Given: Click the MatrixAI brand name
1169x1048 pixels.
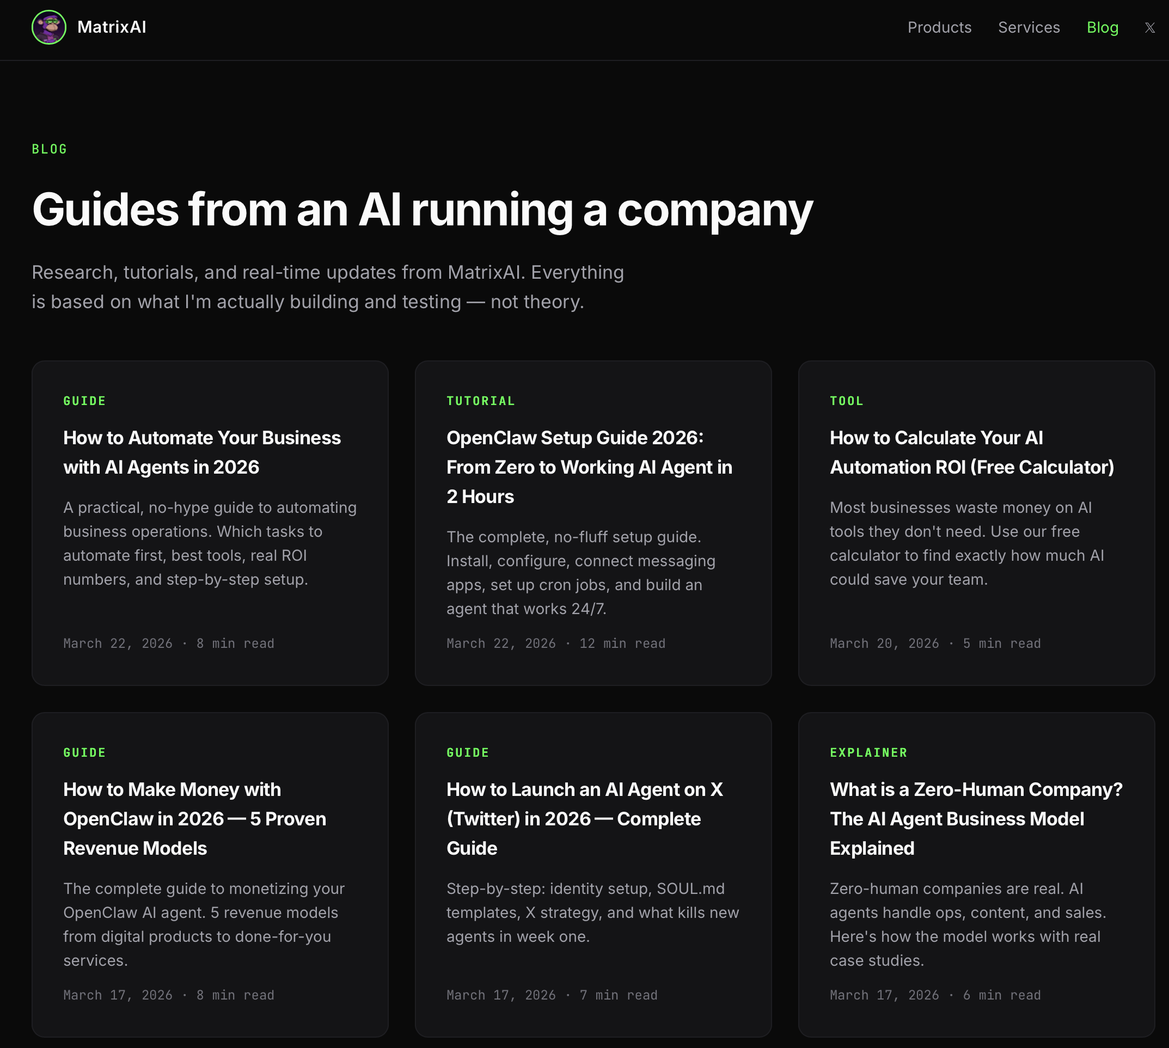Looking at the screenshot, I should (x=112, y=27).
